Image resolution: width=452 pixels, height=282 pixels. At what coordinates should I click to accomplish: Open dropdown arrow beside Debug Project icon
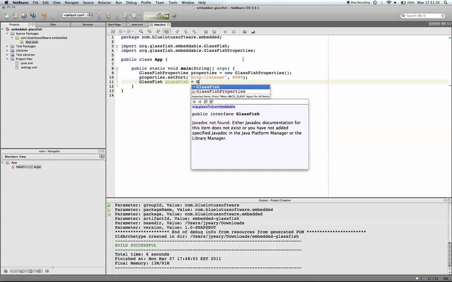[130, 16]
